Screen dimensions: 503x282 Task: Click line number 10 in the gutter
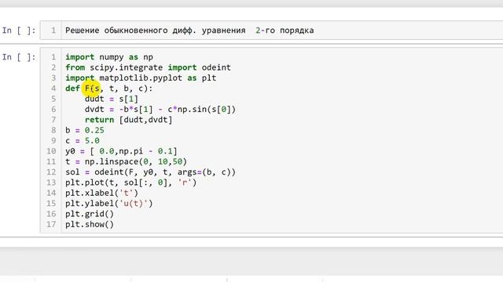51,151
